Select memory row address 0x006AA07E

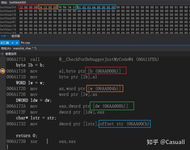8,15
